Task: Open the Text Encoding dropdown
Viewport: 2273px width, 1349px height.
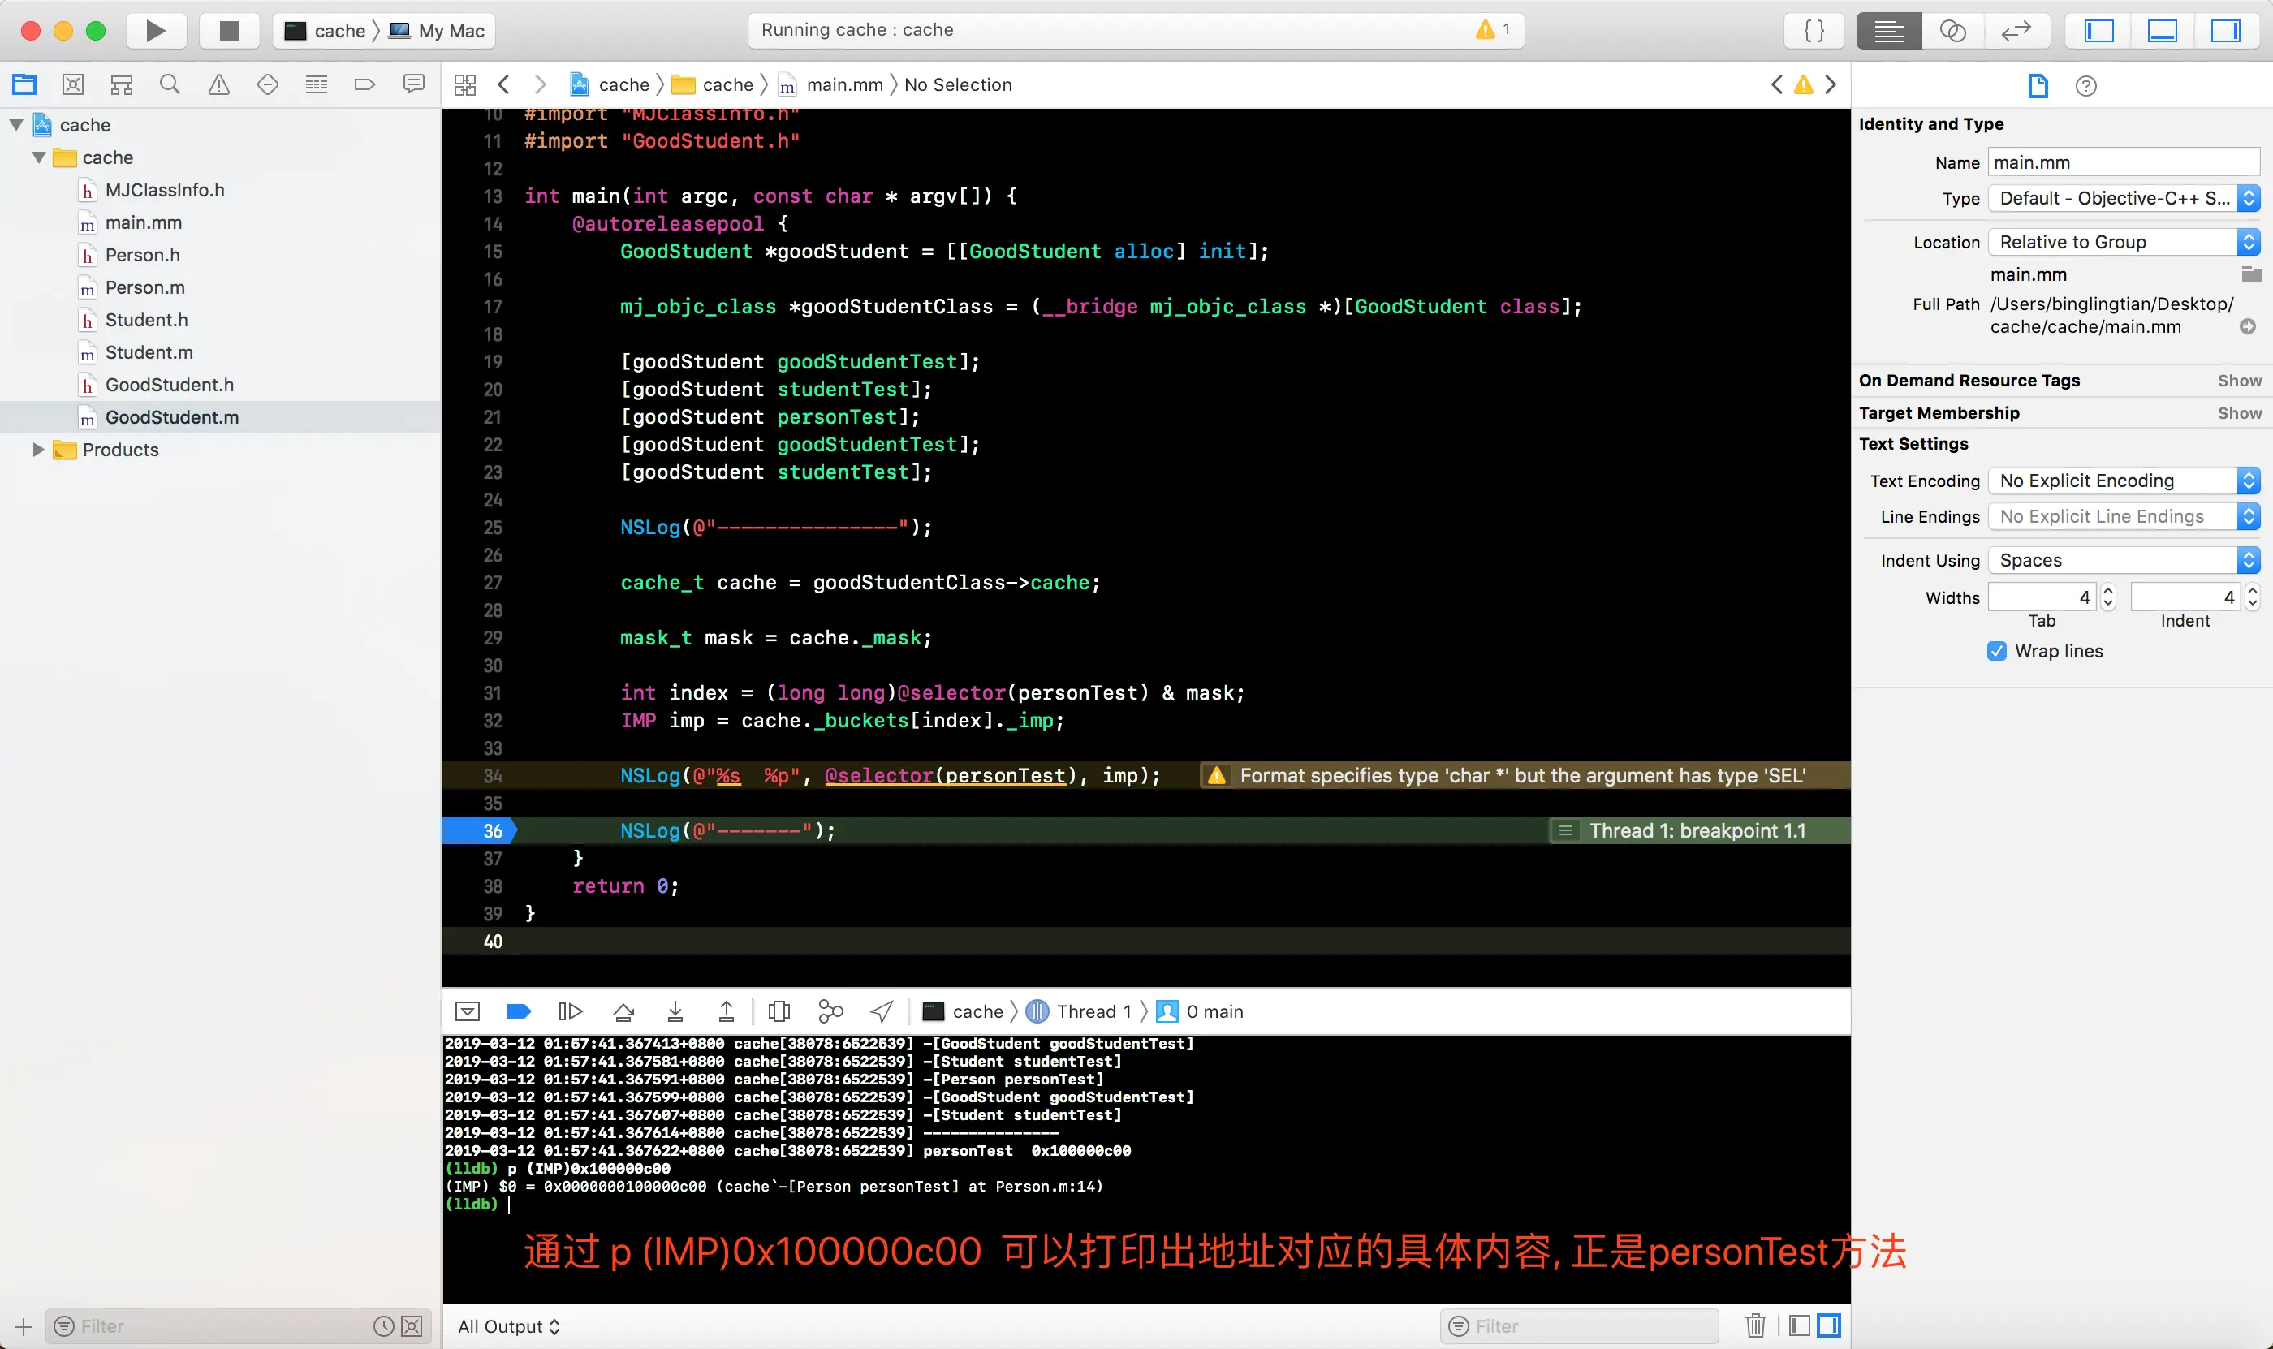Action: (x=2123, y=480)
